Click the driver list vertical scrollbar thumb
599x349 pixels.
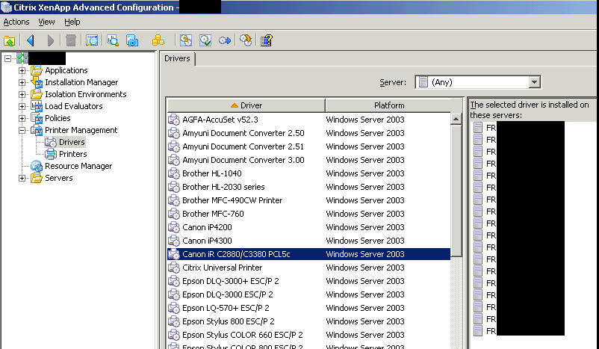click(x=456, y=191)
